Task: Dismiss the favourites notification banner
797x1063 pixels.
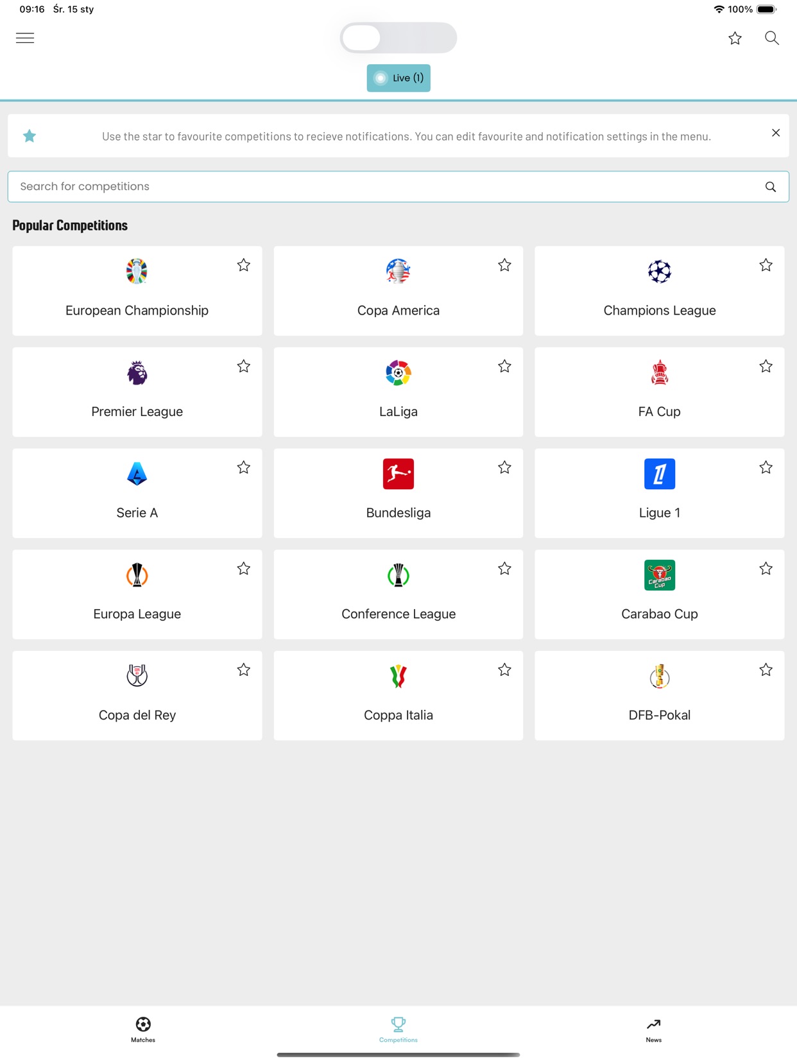Action: pyautogui.click(x=776, y=133)
